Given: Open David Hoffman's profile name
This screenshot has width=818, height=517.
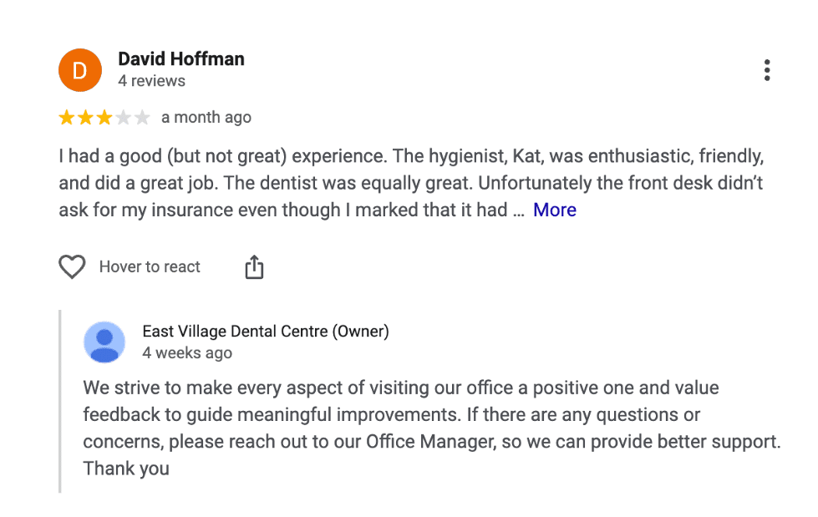Looking at the screenshot, I should tap(181, 59).
